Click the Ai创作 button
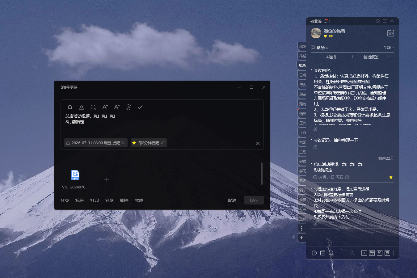Viewport: 417px width, 278px height. [332, 57]
